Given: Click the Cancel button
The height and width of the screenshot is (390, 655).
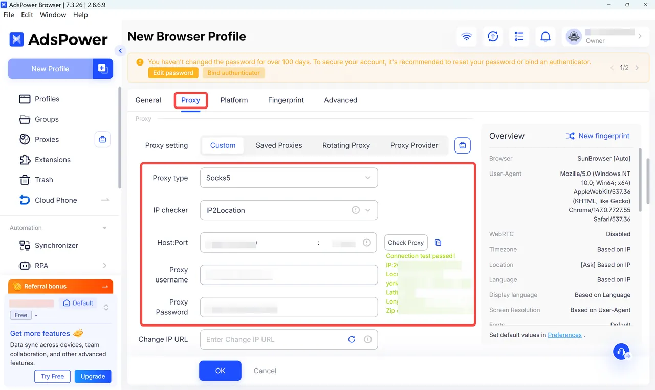Looking at the screenshot, I should coord(265,371).
